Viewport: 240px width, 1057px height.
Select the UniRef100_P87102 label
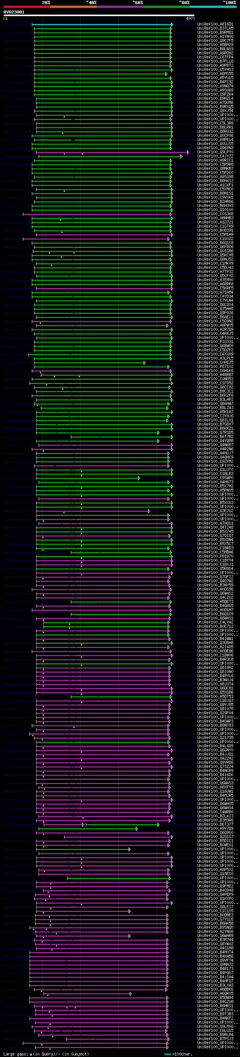(215, 366)
